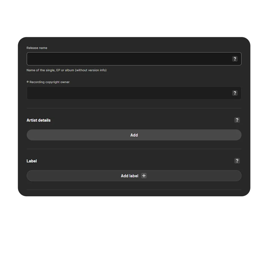
Task: Select the Label section heading
Action: coord(31,161)
